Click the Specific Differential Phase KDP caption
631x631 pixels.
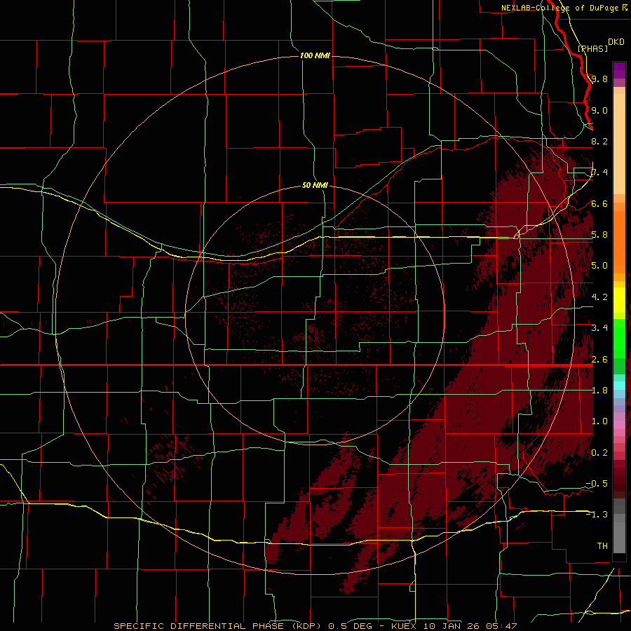point(219,626)
